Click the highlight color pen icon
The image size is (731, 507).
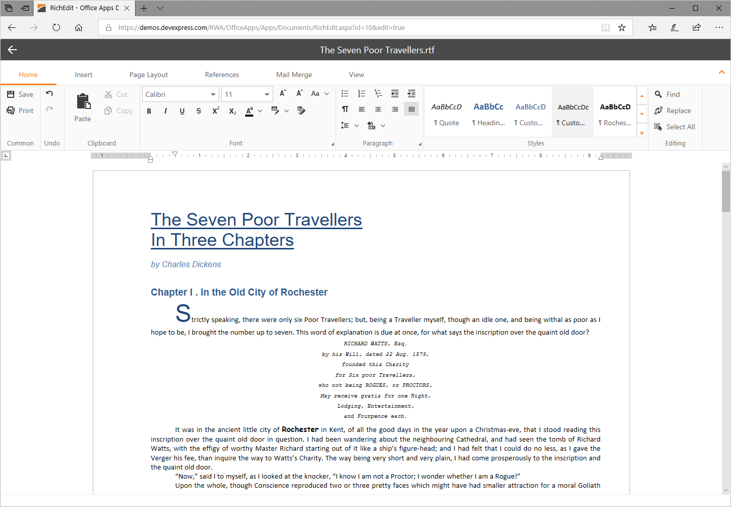[x=275, y=111]
